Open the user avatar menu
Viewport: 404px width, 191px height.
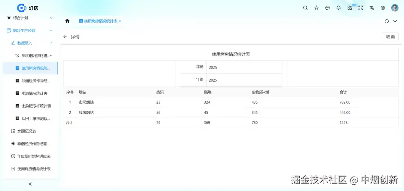tap(395, 8)
